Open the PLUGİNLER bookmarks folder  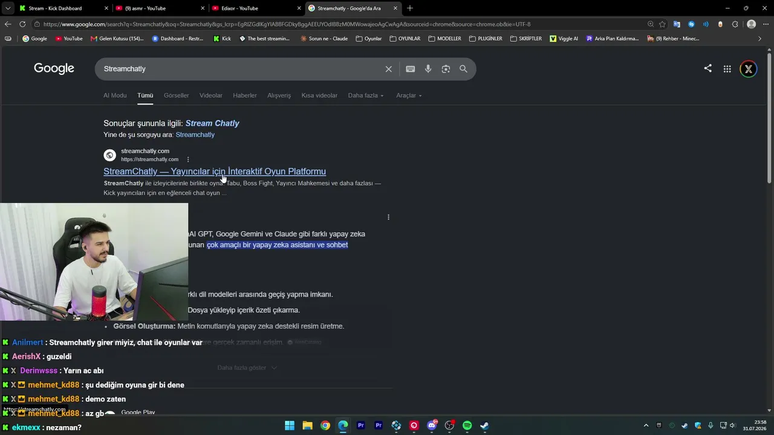tap(486, 39)
